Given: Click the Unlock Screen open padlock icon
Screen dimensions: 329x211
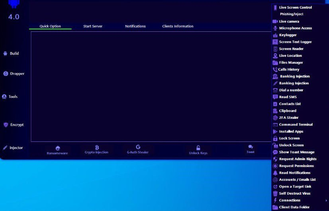Looking at the screenshot, I should (x=275, y=145).
